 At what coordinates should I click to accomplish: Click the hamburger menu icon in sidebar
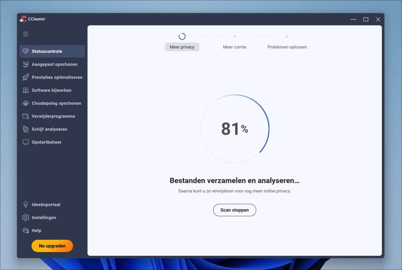coord(26,34)
